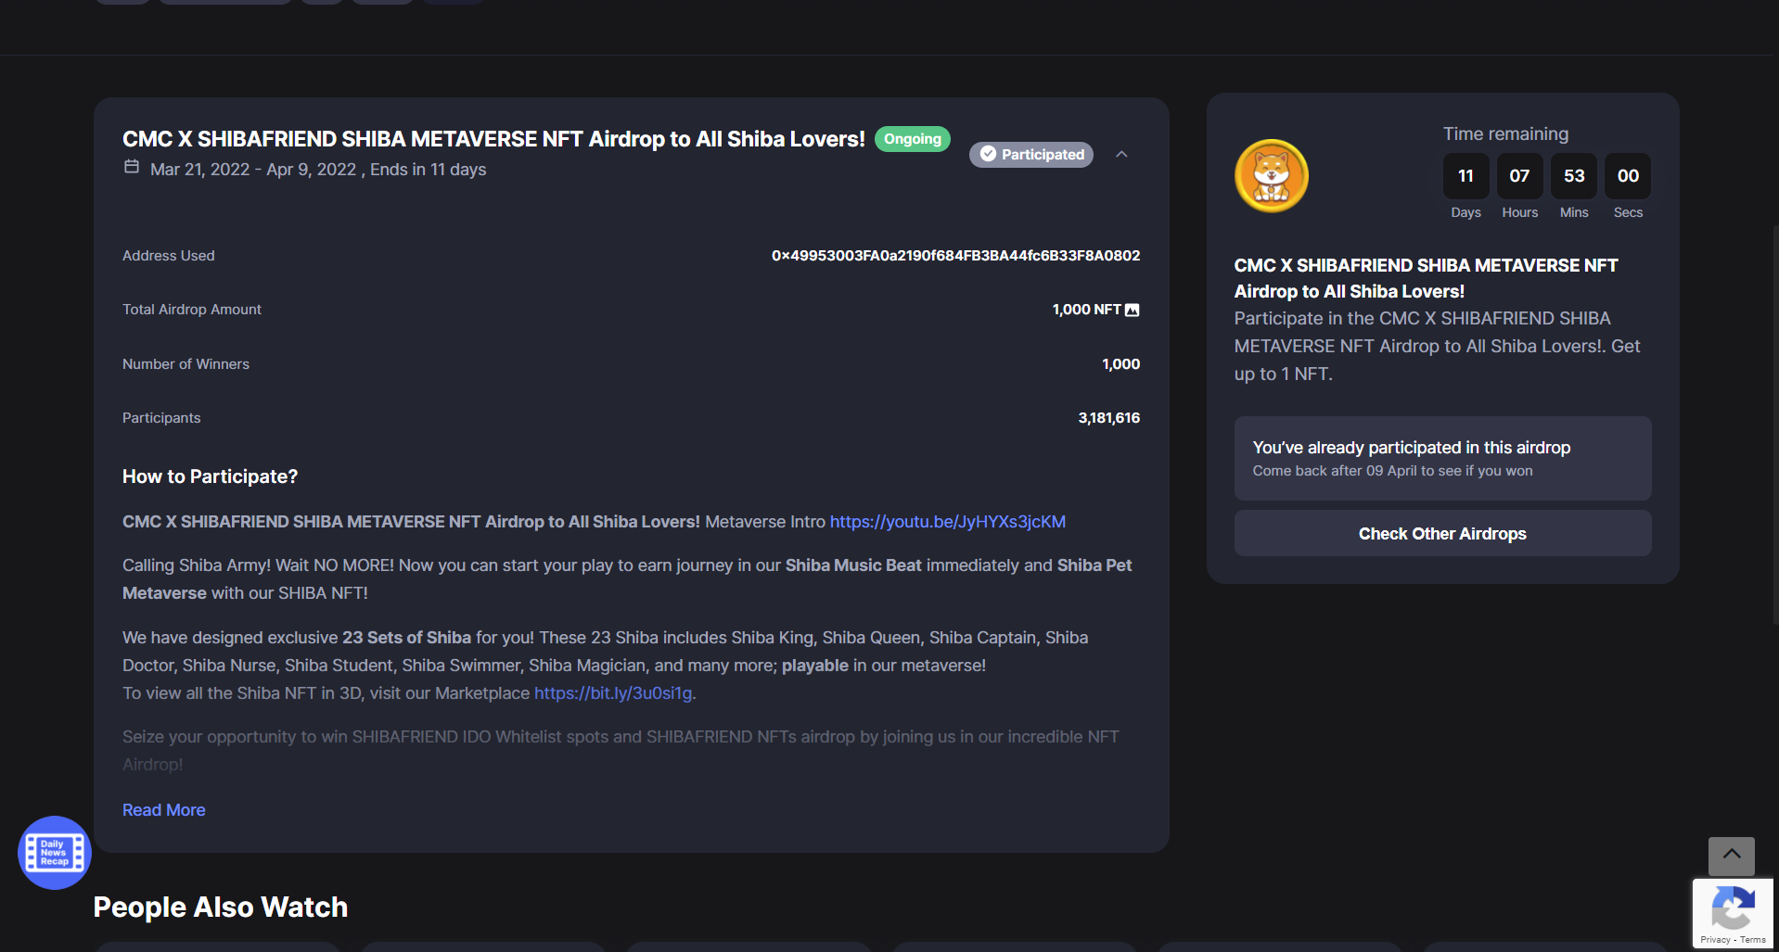Click the Days countdown box showing 11
The image size is (1779, 952).
coord(1465,176)
